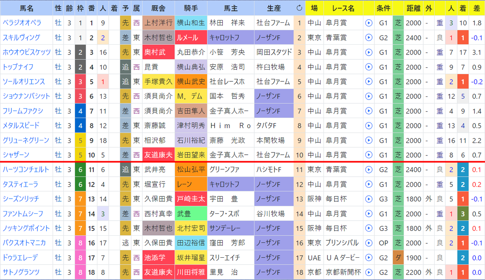Play the race video in ハーツコンチェルト's row
485x280 pixels.
(x=369, y=170)
